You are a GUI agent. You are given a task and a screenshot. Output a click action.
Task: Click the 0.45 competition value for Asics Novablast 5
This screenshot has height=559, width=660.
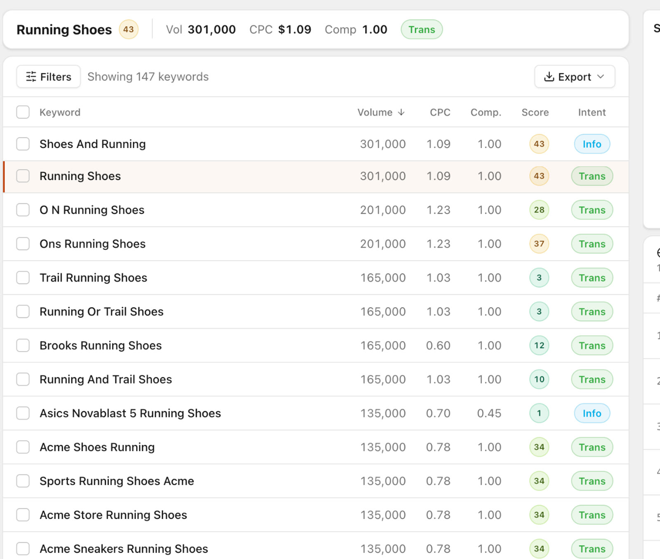(x=489, y=413)
